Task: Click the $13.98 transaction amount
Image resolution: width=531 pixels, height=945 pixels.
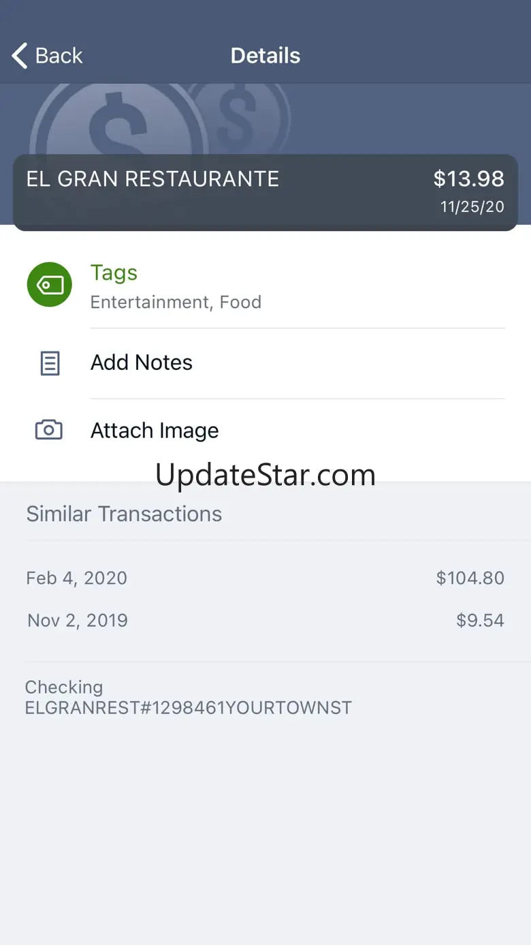Action: point(468,179)
